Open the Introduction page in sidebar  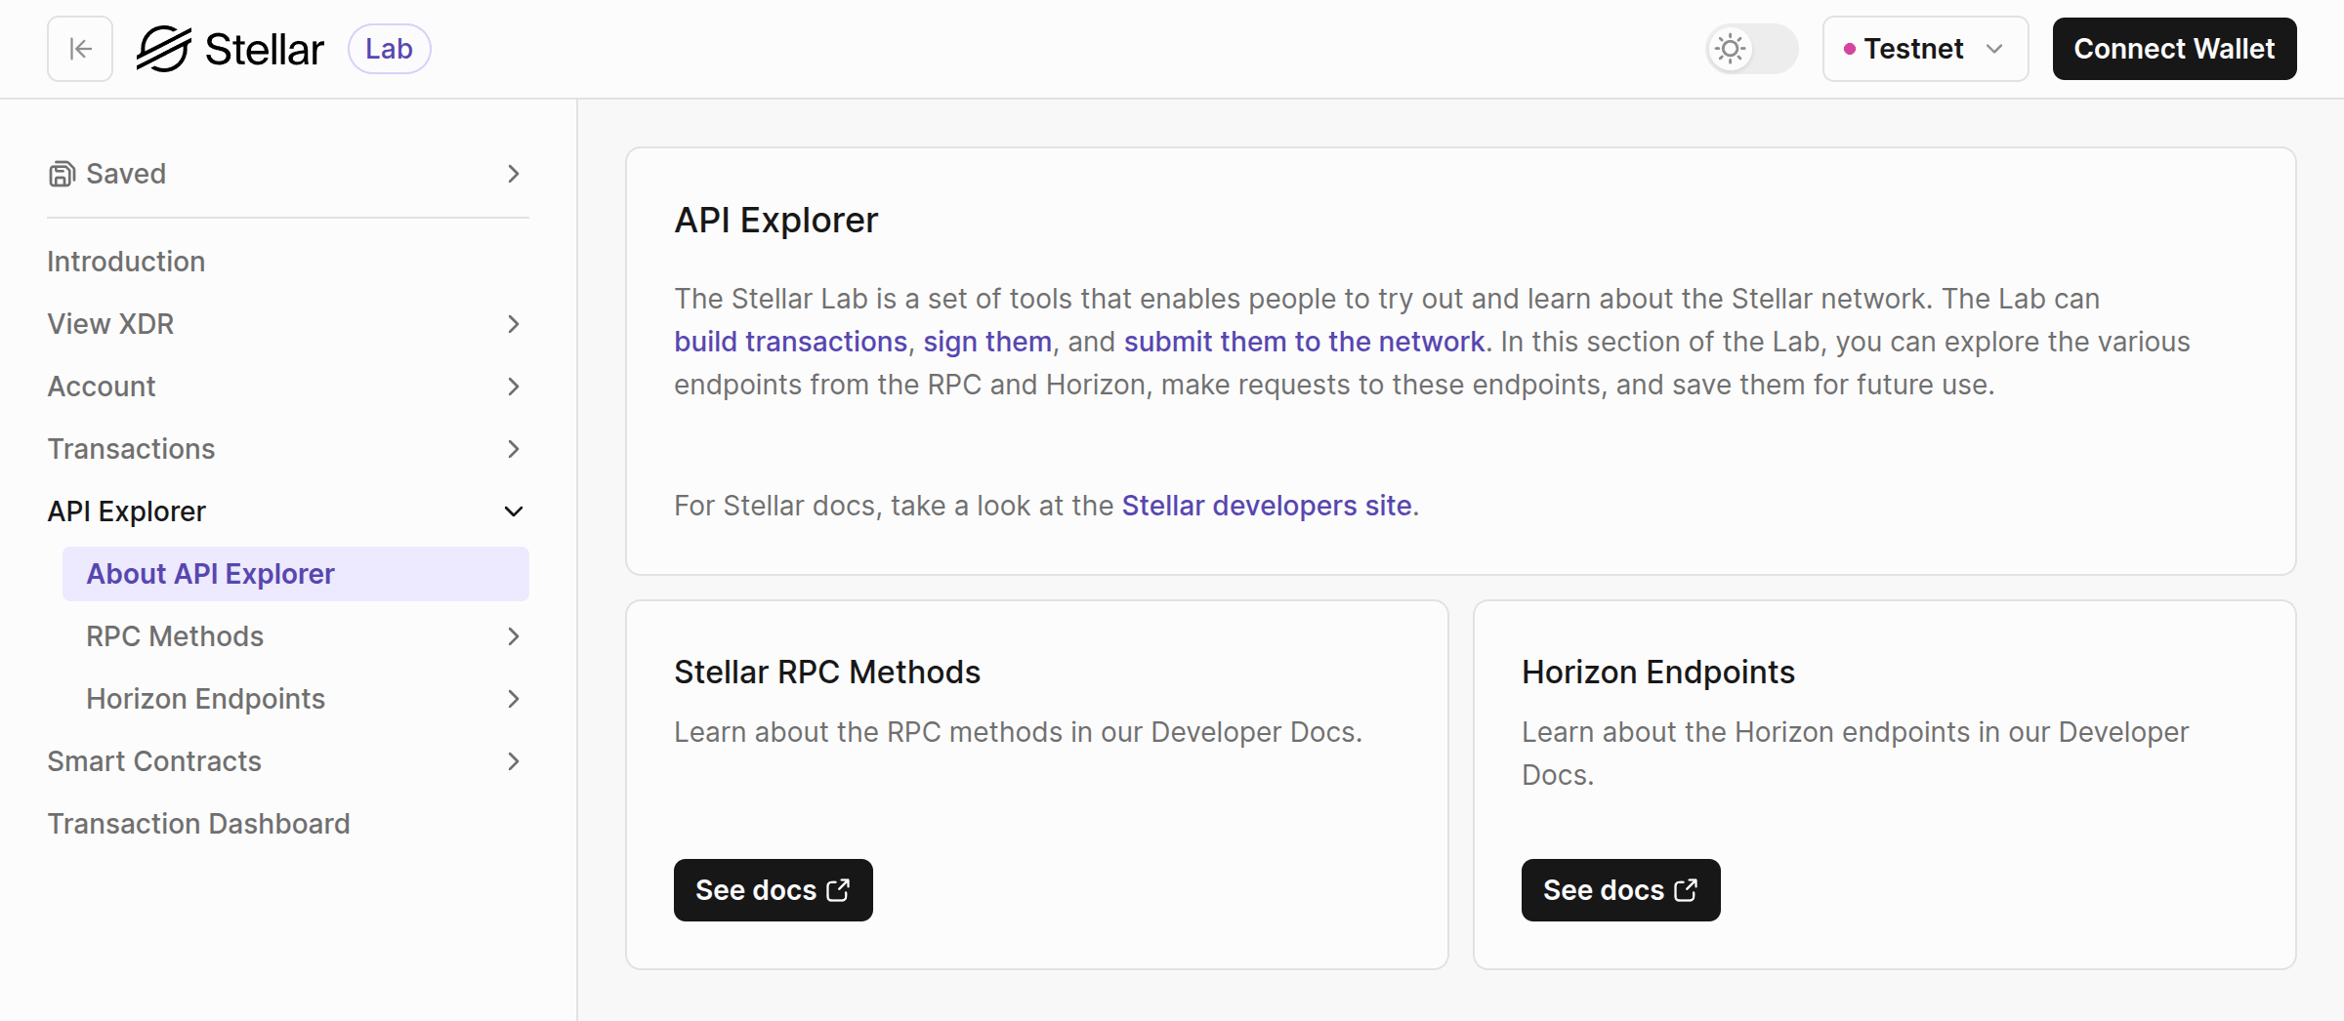click(x=126, y=262)
